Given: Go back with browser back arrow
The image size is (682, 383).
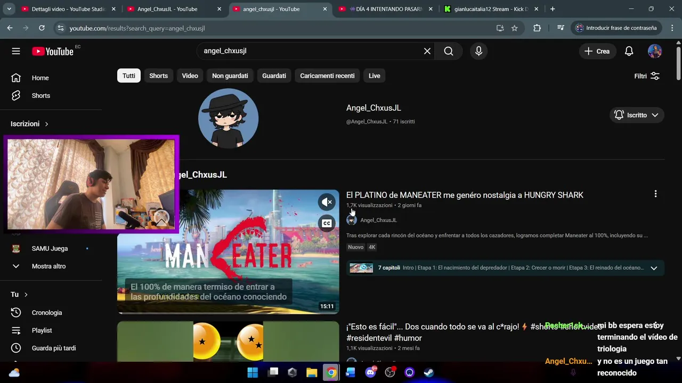Looking at the screenshot, I should pyautogui.click(x=10, y=28).
